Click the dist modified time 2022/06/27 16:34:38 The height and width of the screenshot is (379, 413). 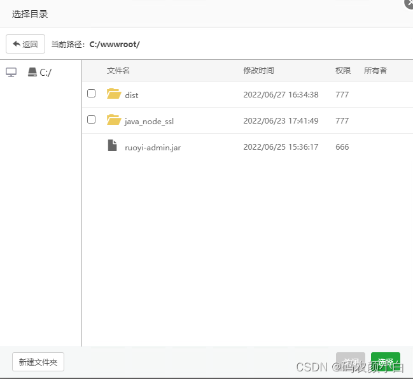tap(281, 95)
